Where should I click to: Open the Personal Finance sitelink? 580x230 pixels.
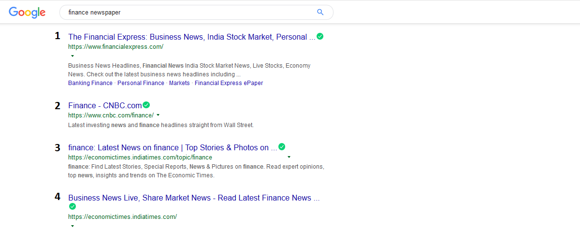[x=141, y=83]
